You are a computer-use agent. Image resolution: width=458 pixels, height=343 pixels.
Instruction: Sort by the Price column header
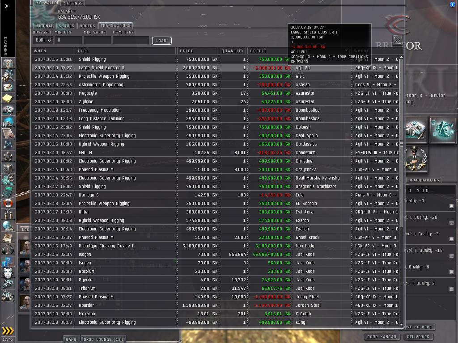198,51
